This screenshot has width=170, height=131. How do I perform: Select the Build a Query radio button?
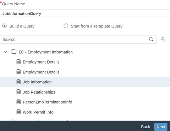point(5,26)
